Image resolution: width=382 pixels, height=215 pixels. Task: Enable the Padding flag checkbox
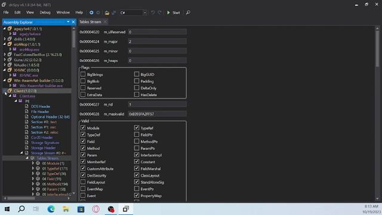click(x=137, y=81)
